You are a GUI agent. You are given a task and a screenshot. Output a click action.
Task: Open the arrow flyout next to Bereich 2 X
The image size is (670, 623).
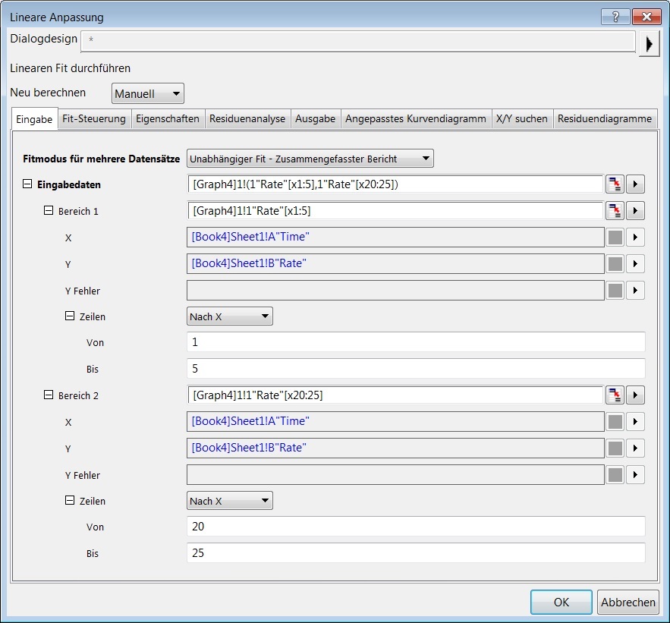(x=635, y=422)
